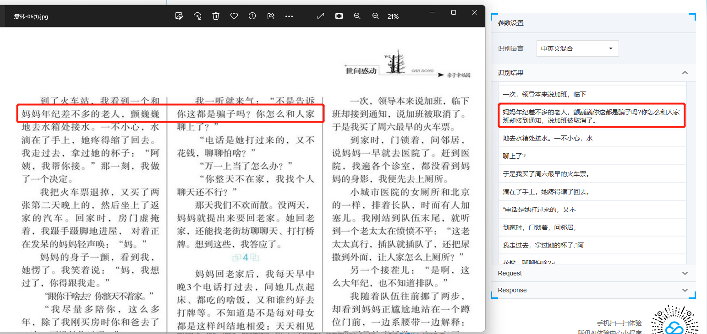Viewport: 707px width, 334px height.
Task: Rotate the image
Action: (x=197, y=16)
